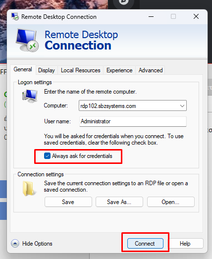Click the large monitor logo in header
Viewport: 212px width, 259px height.
pyautogui.click(x=27, y=40)
